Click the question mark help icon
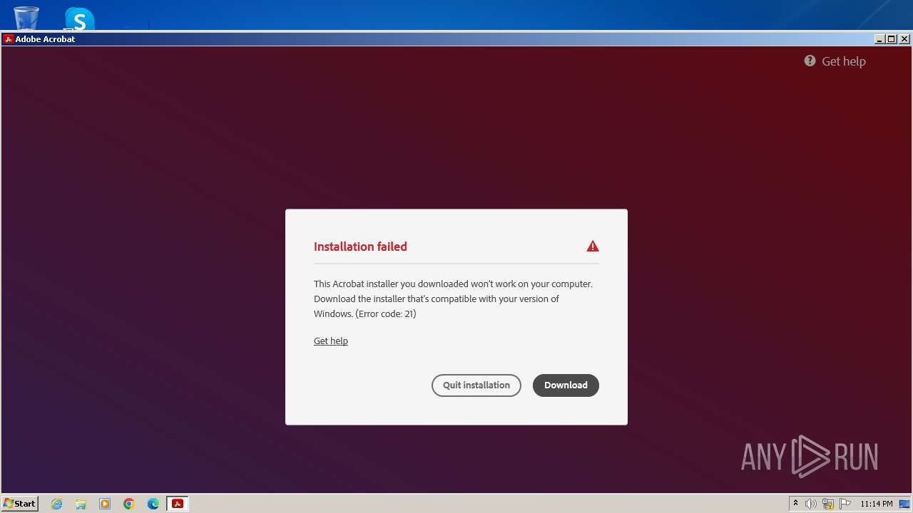 (810, 61)
